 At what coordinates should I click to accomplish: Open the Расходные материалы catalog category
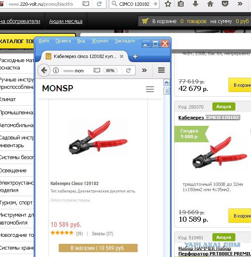coord(17,64)
